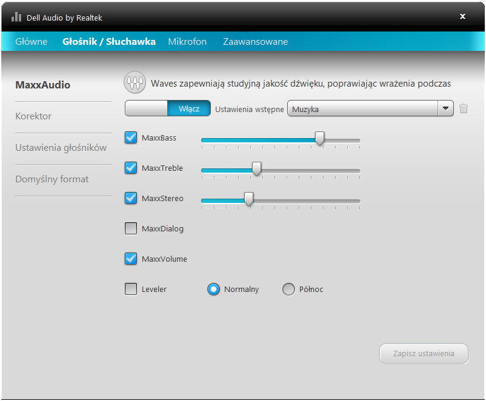
Task: Open Domyślny format section
Action: (52, 179)
